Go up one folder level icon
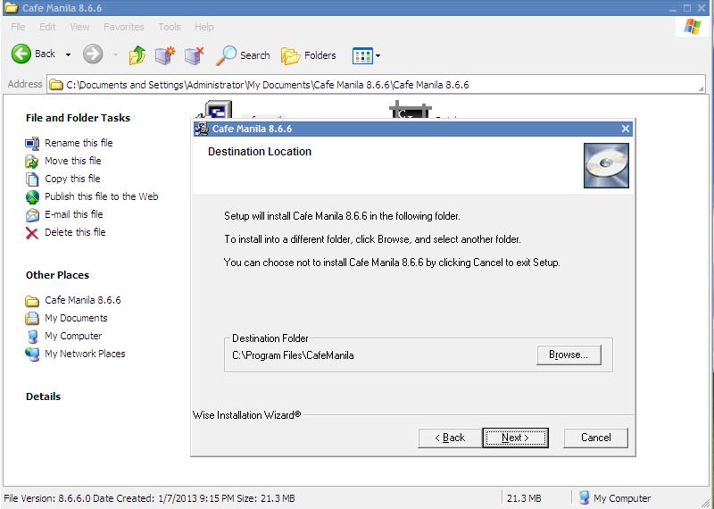Screen dimensions: 714x509 137,55
